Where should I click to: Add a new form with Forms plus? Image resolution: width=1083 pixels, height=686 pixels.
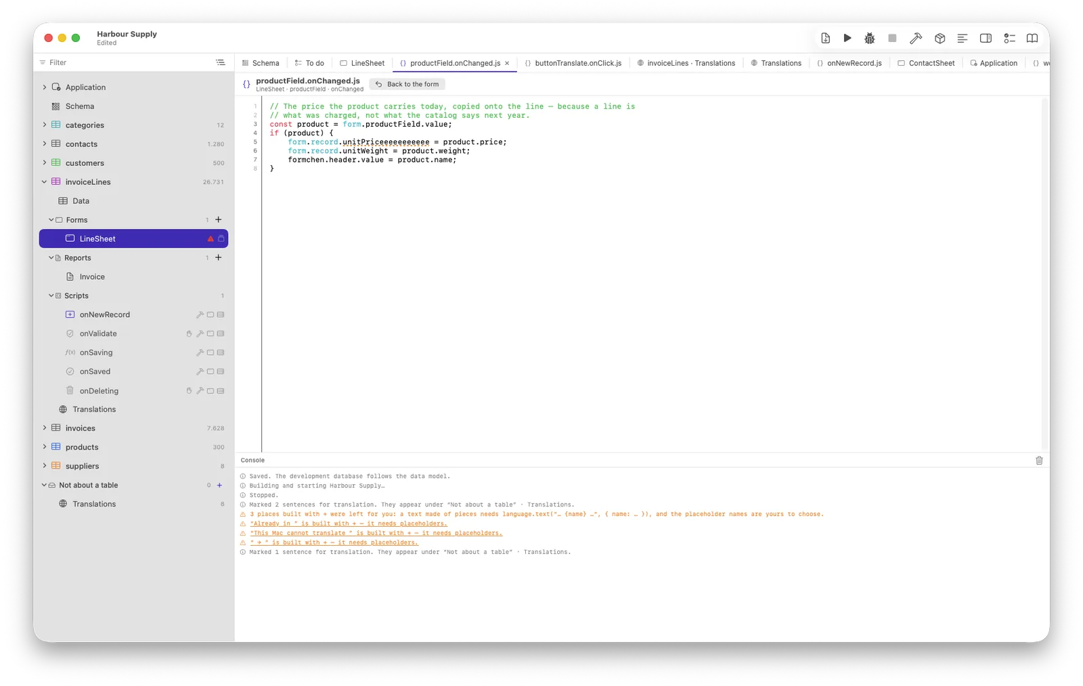[x=219, y=219]
